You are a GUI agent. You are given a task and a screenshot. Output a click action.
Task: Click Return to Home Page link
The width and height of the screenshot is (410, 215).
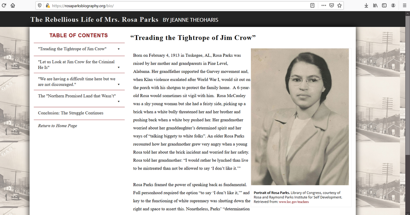coord(57,126)
